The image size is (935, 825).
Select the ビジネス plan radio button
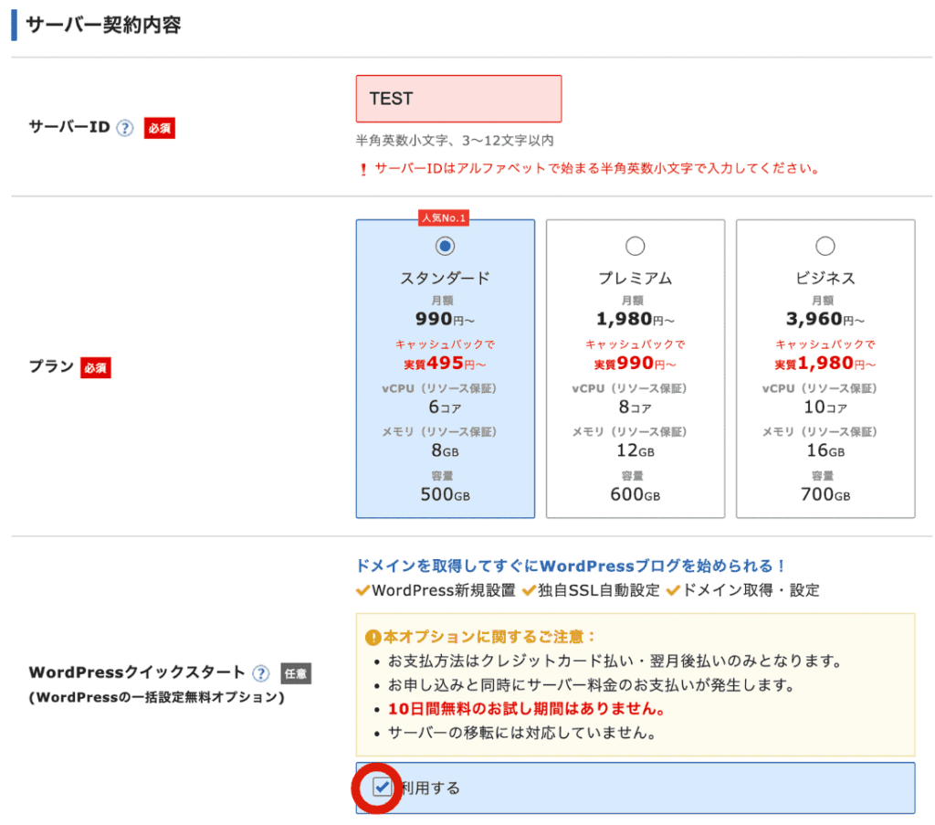pyautogui.click(x=825, y=246)
